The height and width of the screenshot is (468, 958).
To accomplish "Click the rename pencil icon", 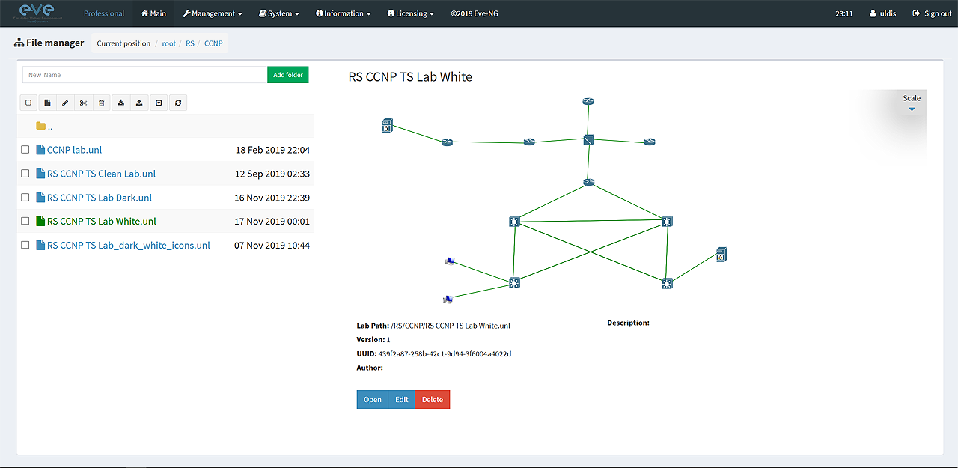I will (65, 103).
